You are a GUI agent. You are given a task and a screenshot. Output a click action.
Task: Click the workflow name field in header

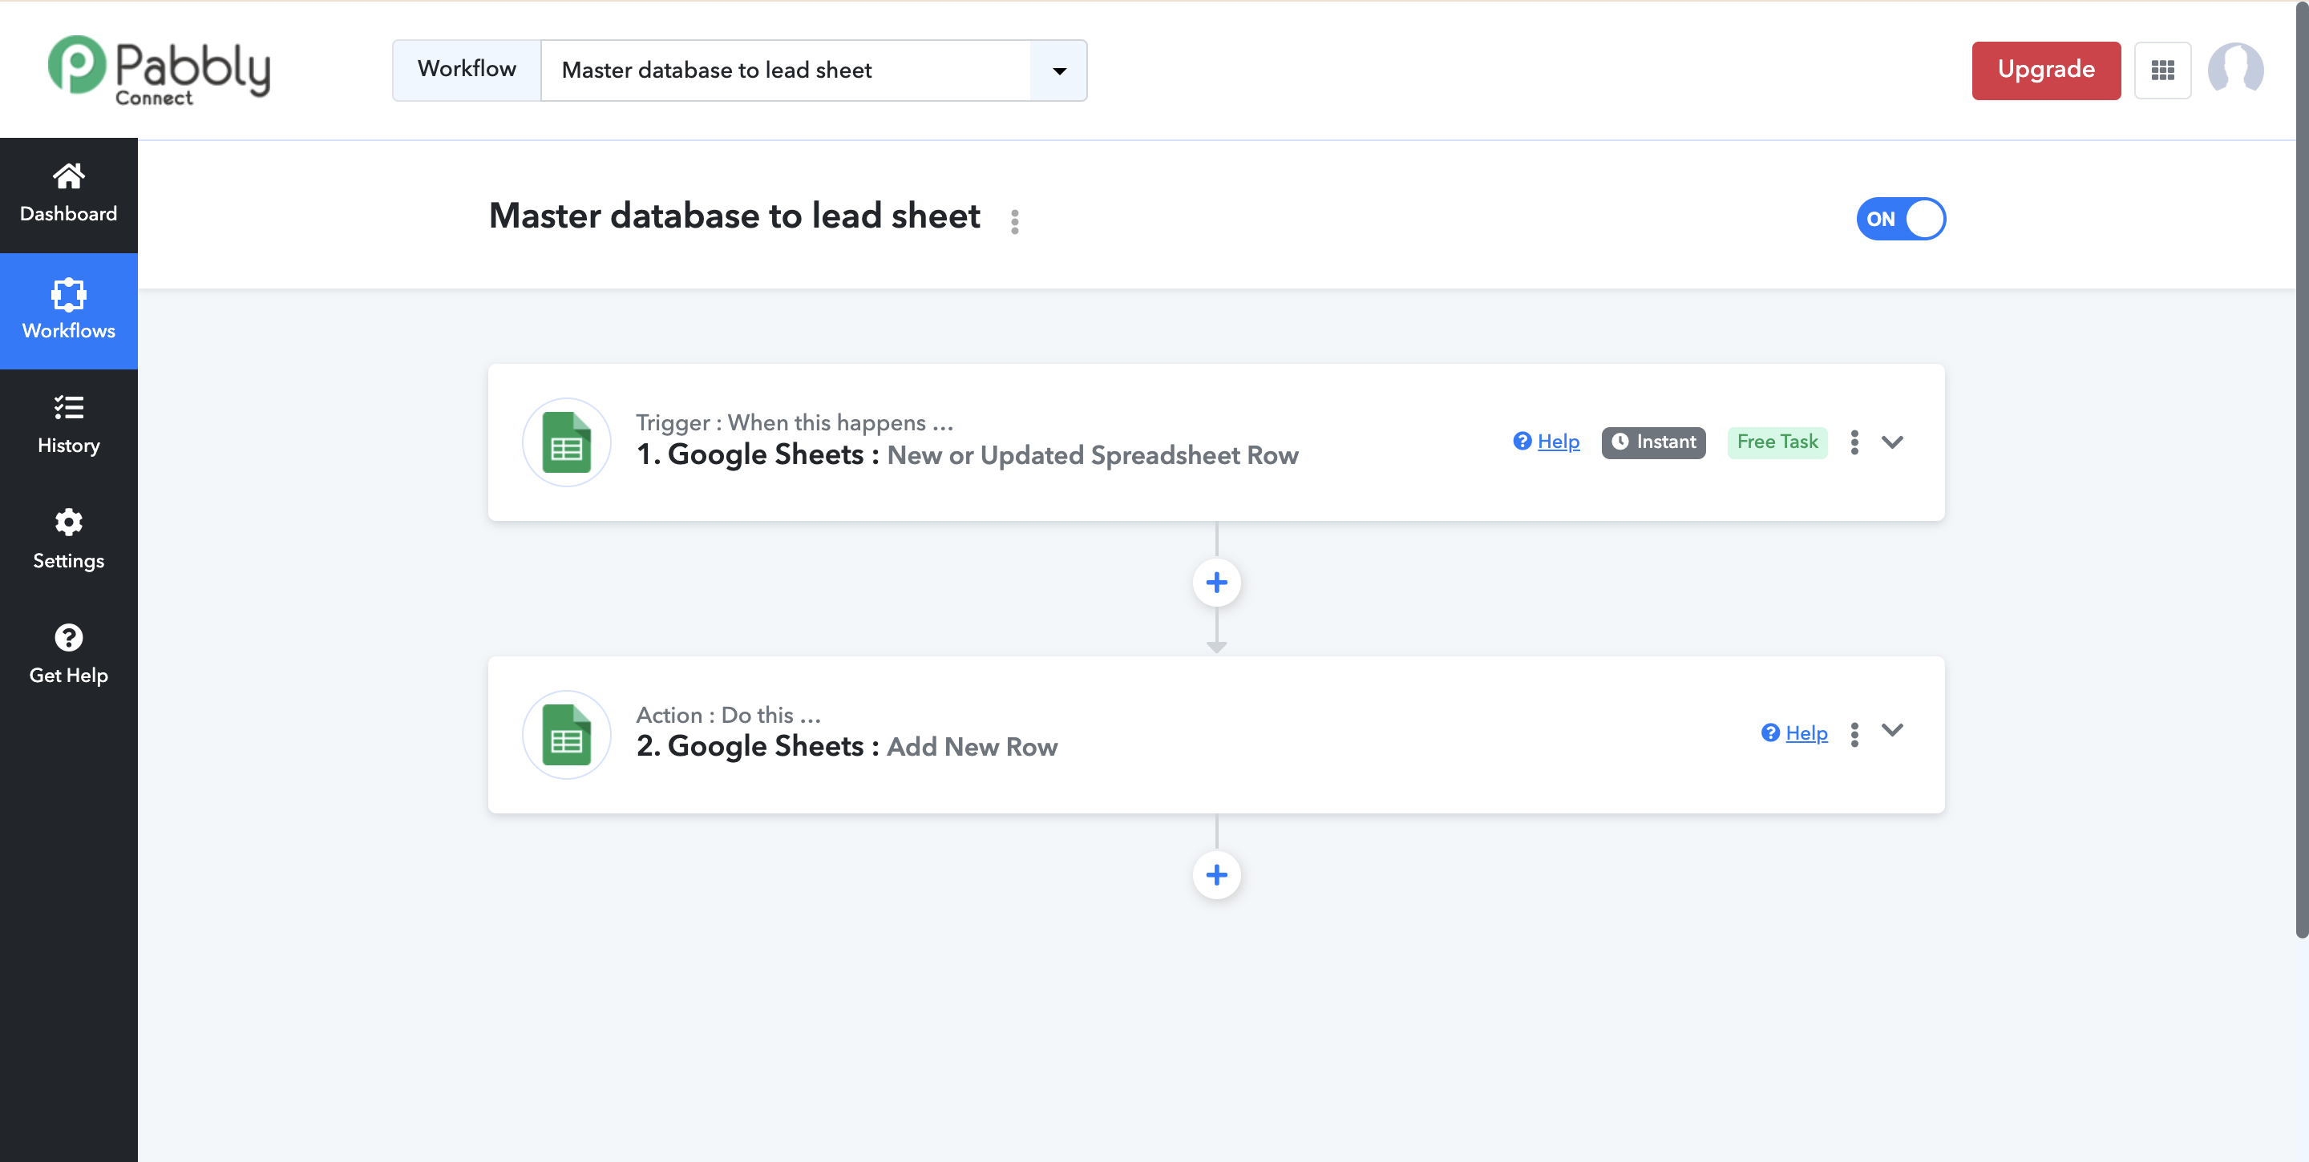785,71
